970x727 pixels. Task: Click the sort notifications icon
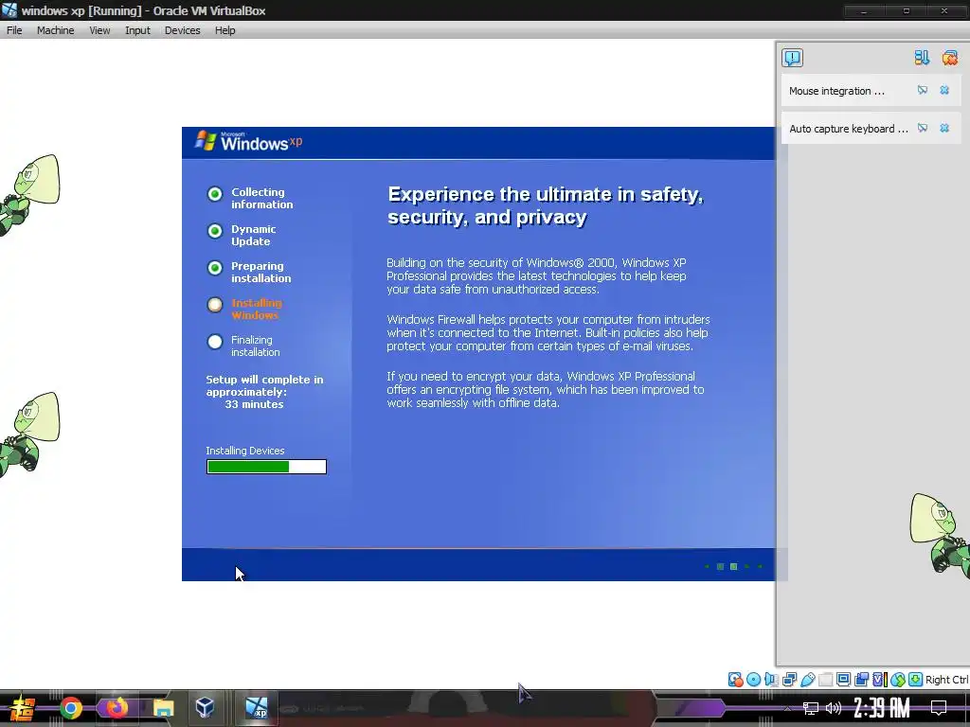(922, 58)
